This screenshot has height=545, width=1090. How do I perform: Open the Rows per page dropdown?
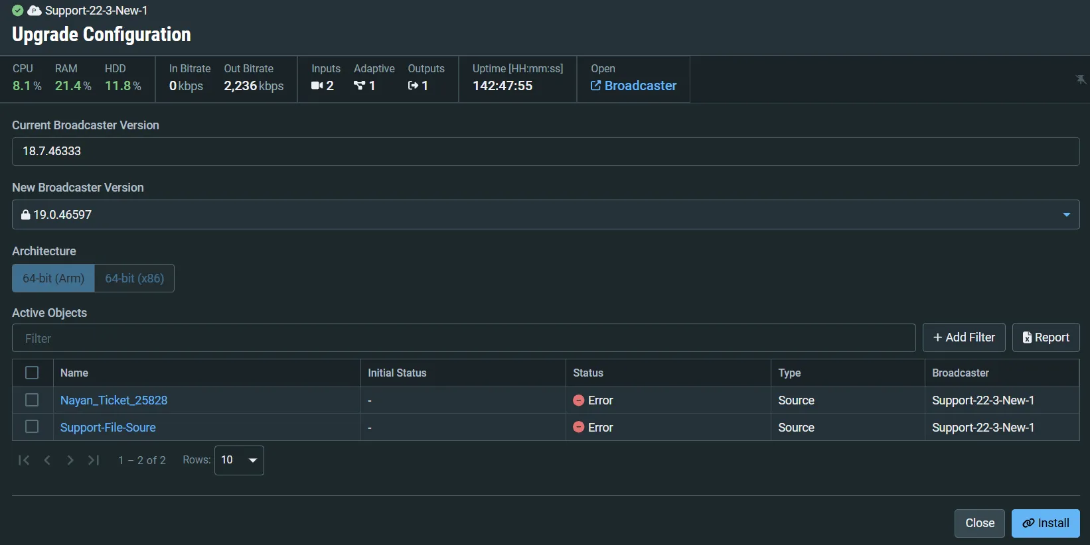click(239, 460)
